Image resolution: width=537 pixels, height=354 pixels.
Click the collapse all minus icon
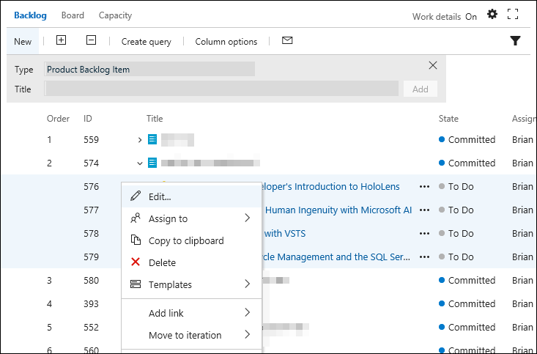coord(91,41)
